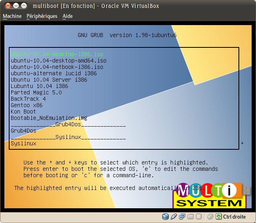
Task: Click the network adapters status icon
Action: click(x=182, y=217)
